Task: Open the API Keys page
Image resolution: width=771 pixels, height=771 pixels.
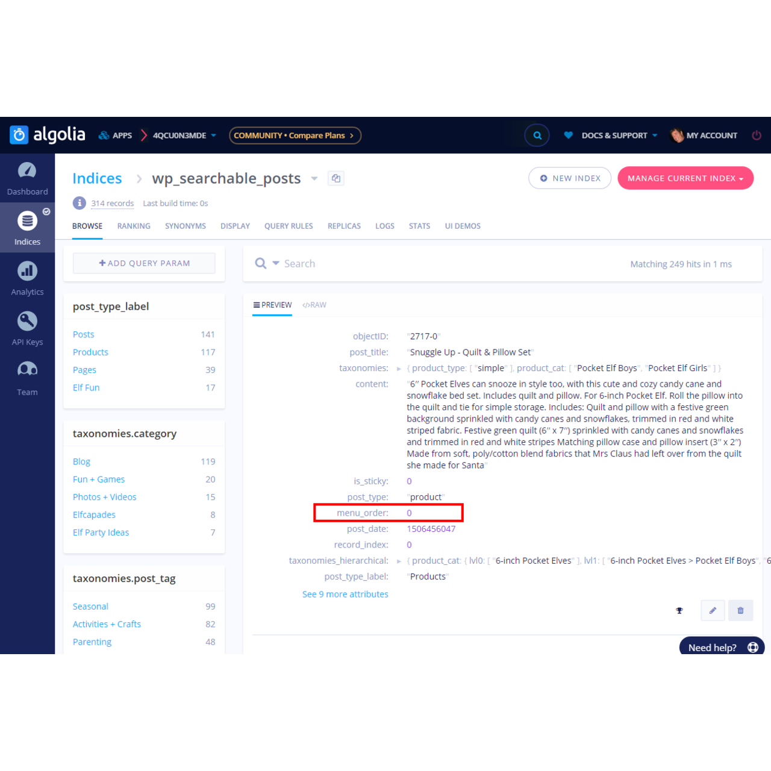Action: (27, 328)
